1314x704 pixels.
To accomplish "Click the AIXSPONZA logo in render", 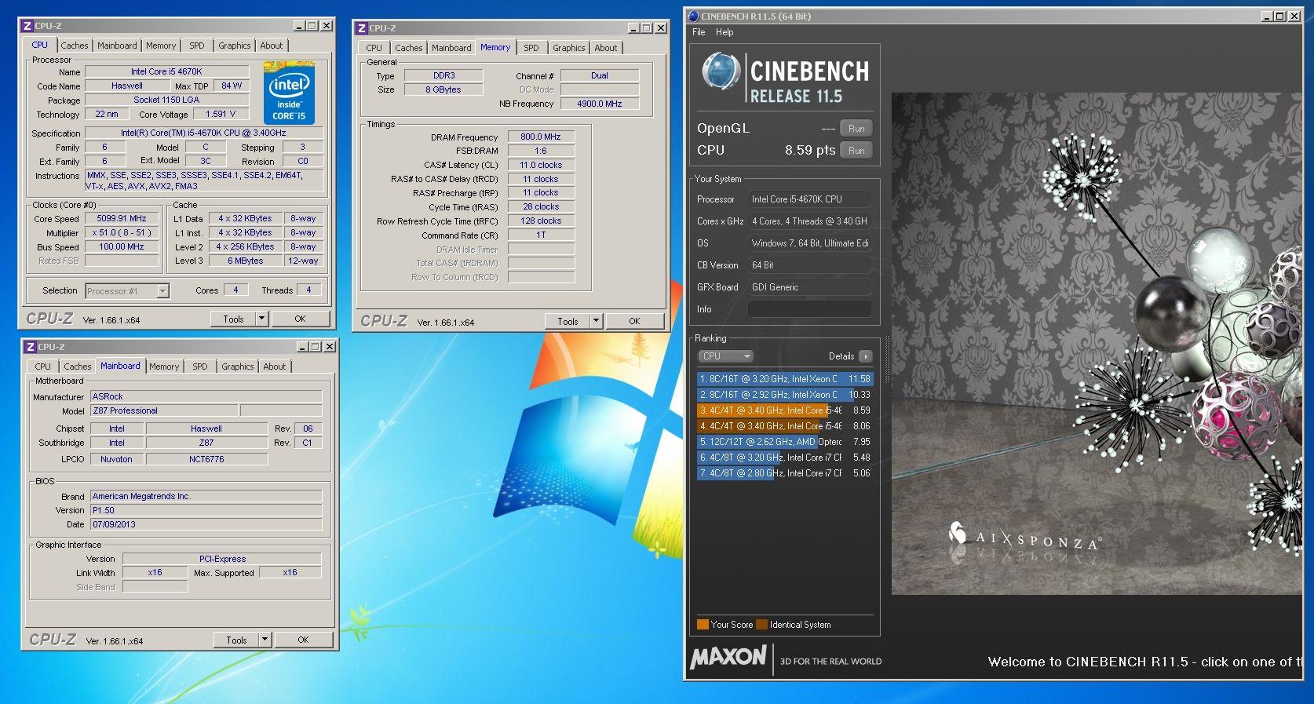I will [x=1026, y=538].
